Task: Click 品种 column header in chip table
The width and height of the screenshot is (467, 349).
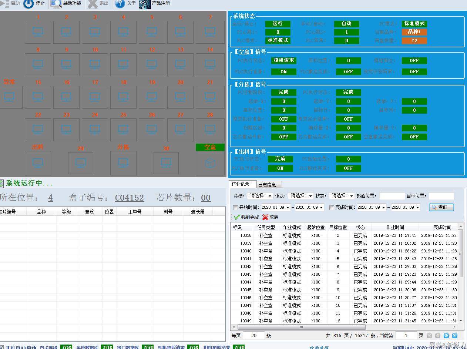Action: pos(41,212)
